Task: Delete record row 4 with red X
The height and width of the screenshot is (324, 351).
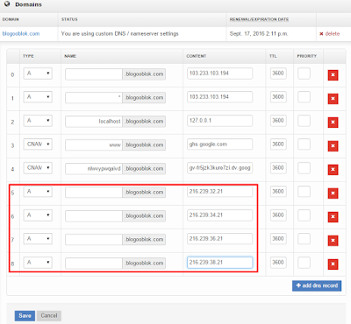Action: tap(333, 170)
